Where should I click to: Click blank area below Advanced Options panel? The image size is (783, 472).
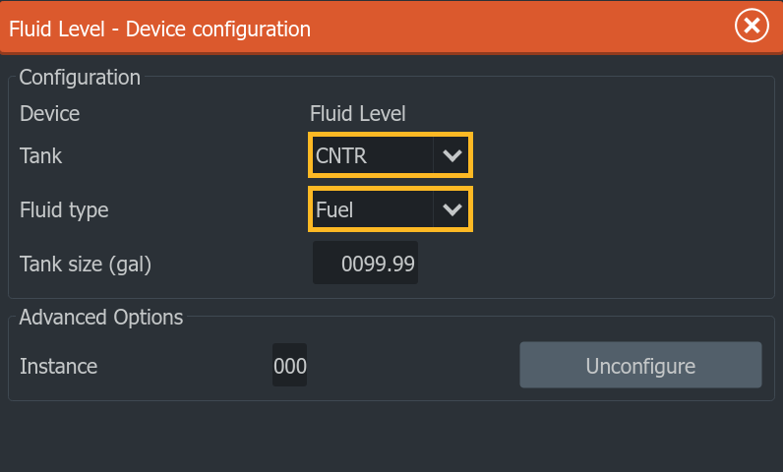tap(391, 437)
